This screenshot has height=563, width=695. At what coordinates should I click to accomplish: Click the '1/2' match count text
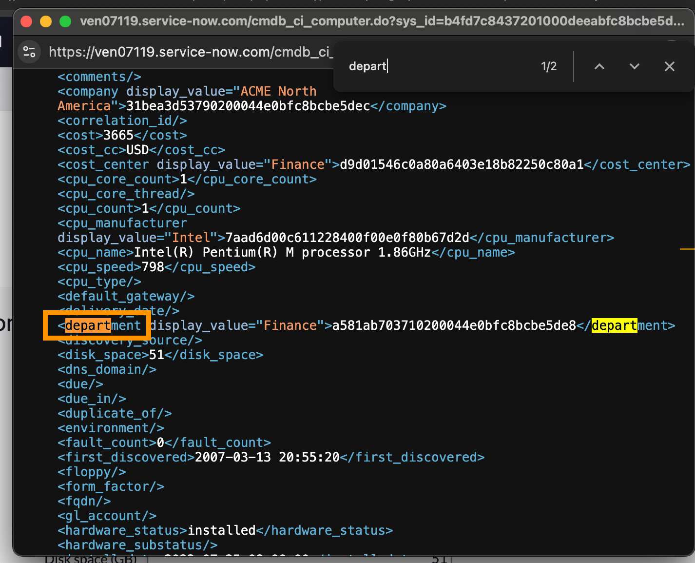tap(549, 66)
